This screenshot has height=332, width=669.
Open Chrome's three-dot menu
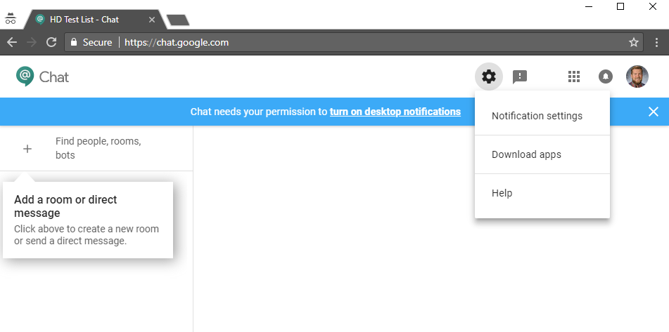click(x=656, y=42)
